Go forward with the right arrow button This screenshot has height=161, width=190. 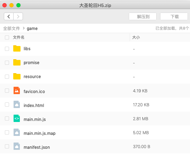coord(18,16)
